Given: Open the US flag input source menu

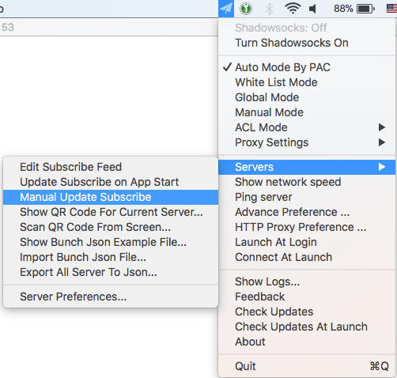Looking at the screenshot, I should tap(391, 9).
